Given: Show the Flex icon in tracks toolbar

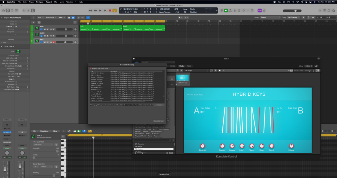Looking at the screenshot, I should [83, 17].
